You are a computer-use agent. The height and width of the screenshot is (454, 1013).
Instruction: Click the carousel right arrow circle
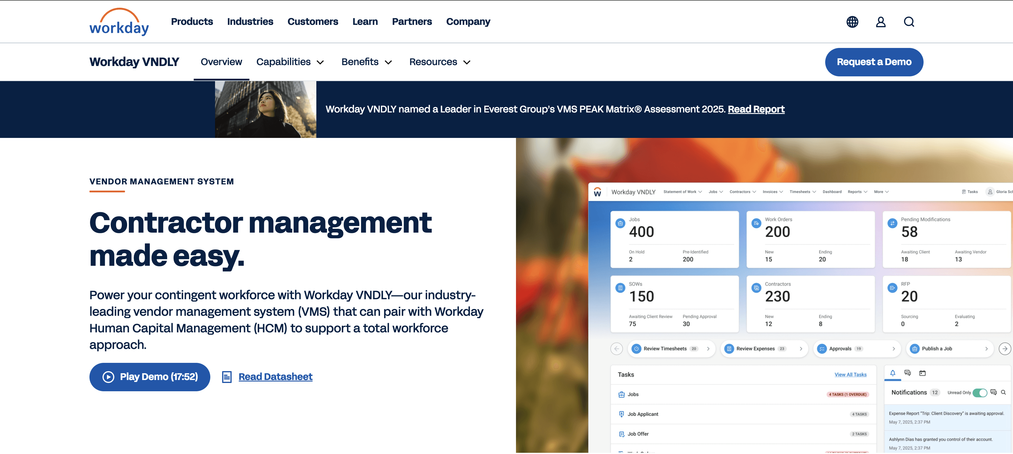tap(1005, 349)
